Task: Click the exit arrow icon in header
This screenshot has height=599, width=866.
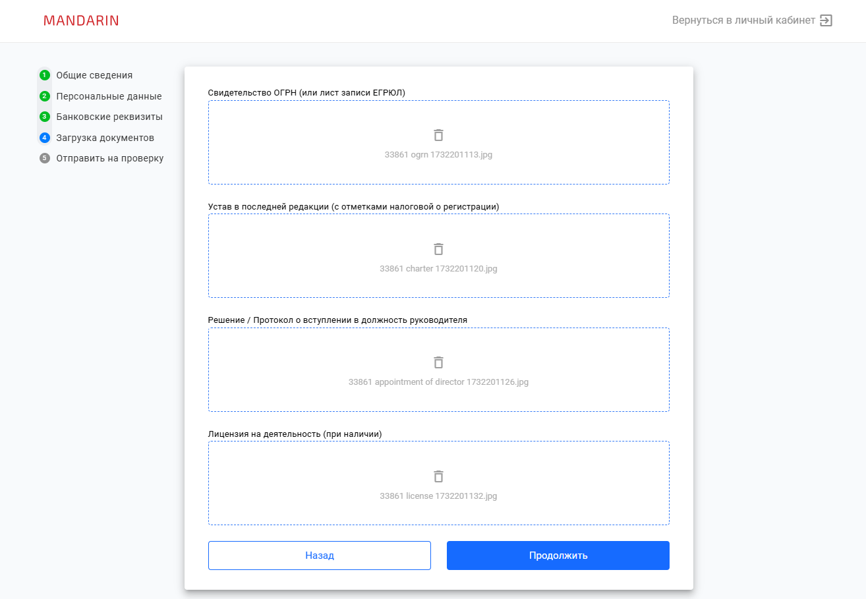Action: (x=826, y=20)
